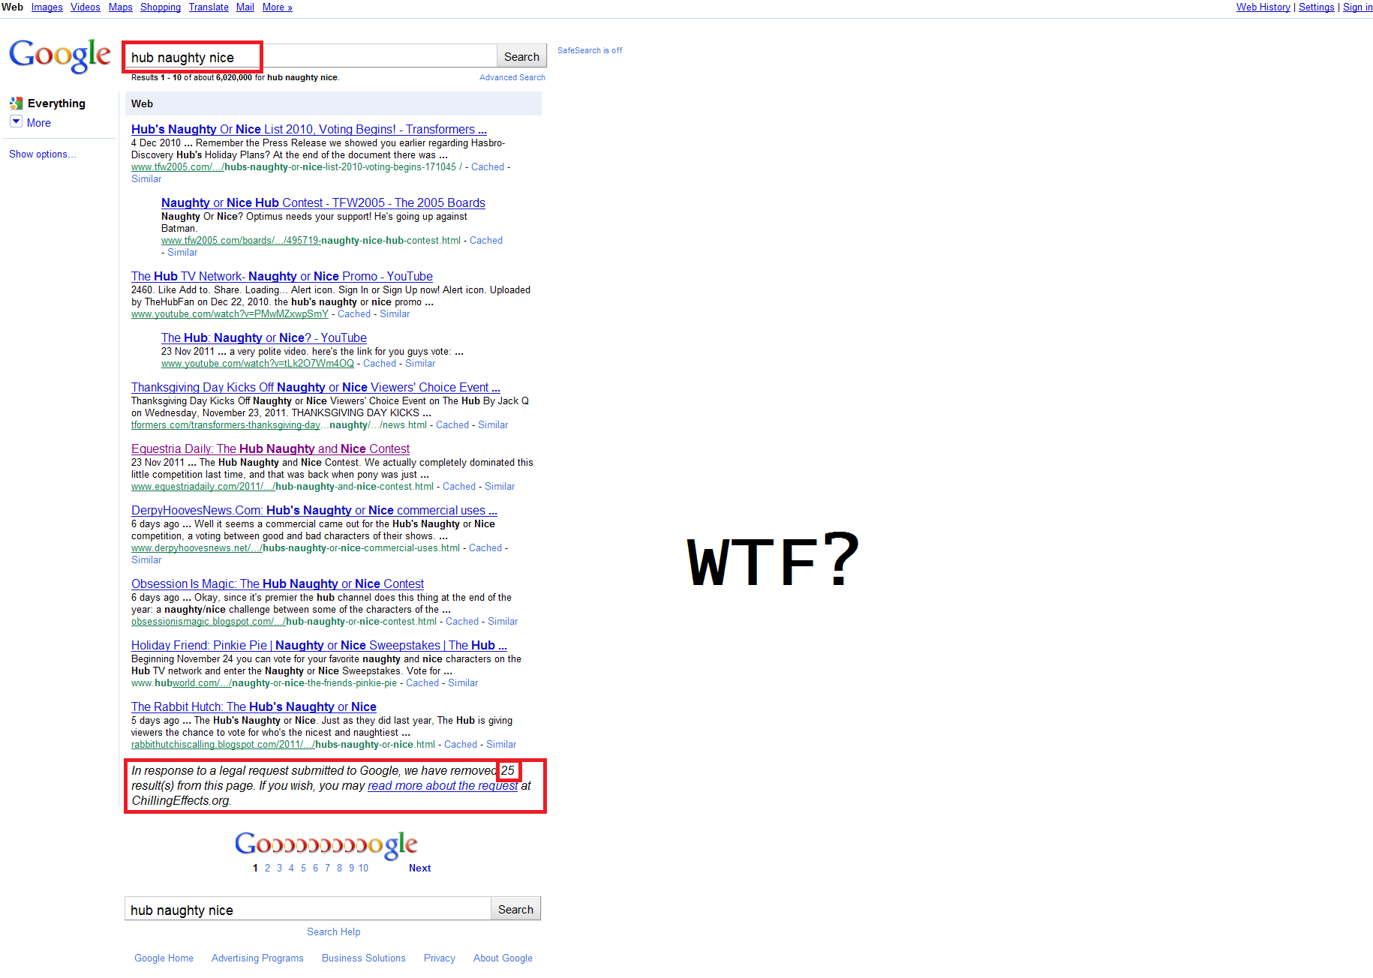
Task: Open Mail from the top navigation
Action: pos(245,7)
